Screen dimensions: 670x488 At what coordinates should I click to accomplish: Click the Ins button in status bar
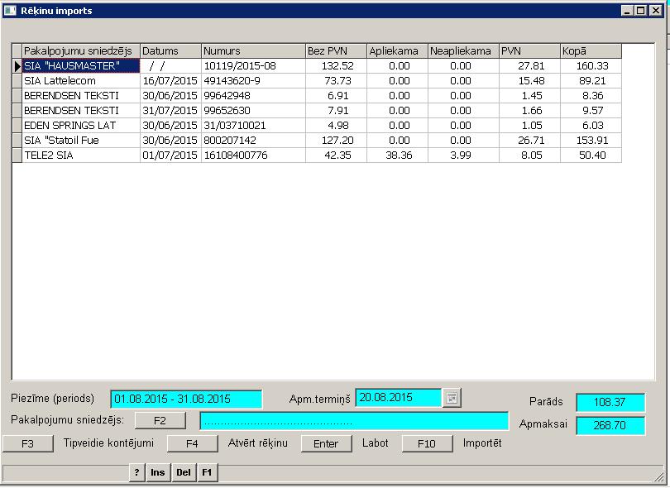point(158,472)
